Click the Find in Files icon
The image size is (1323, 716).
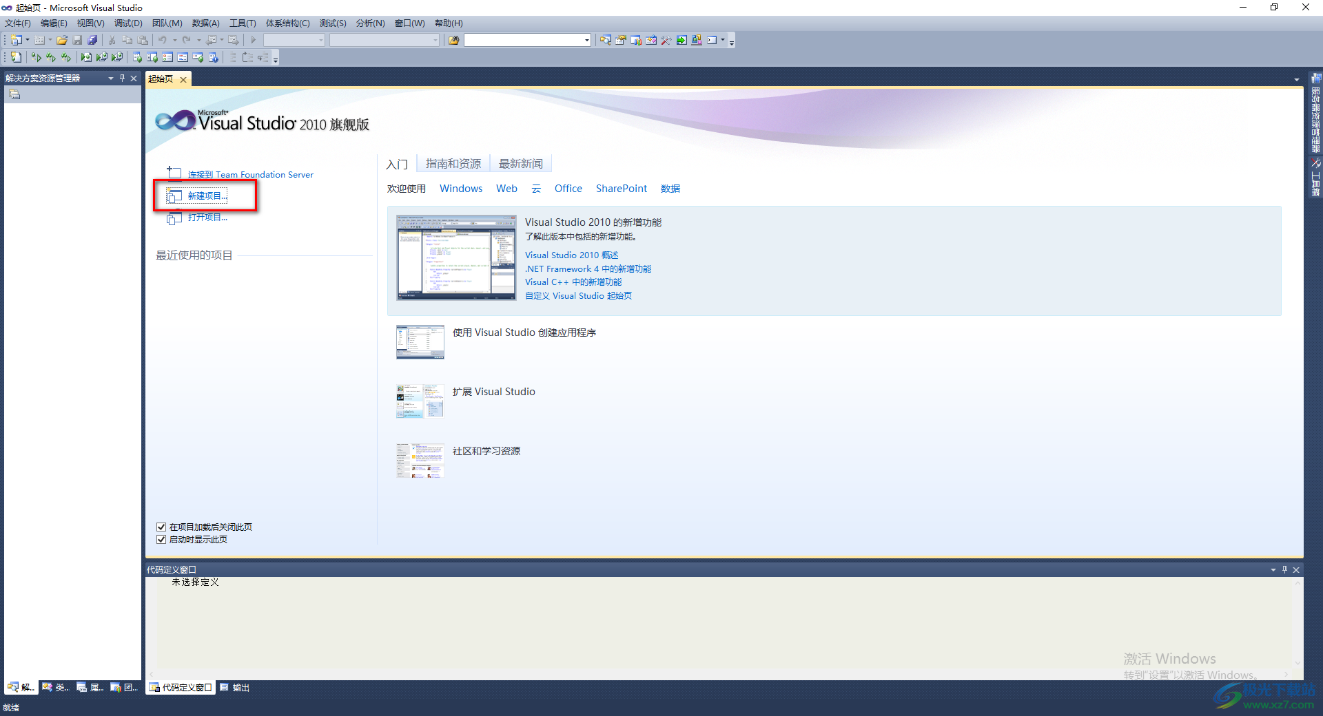coord(453,40)
